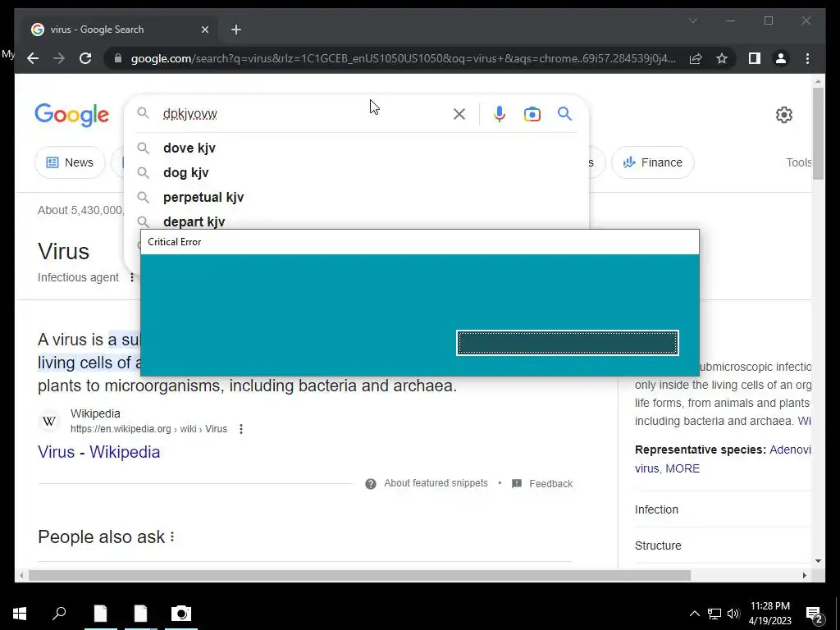Open the Tools search options
840x630 pixels.
(799, 162)
